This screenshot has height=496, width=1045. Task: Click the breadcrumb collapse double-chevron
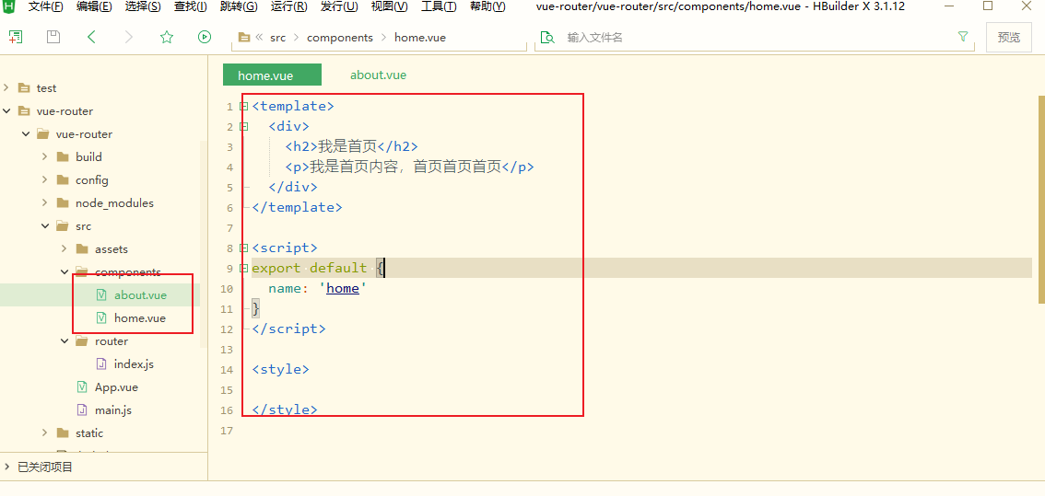pos(259,38)
